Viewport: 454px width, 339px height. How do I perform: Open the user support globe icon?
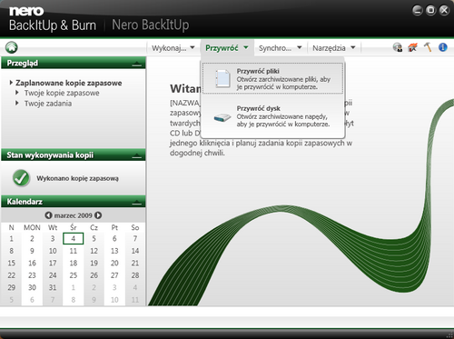click(x=398, y=47)
